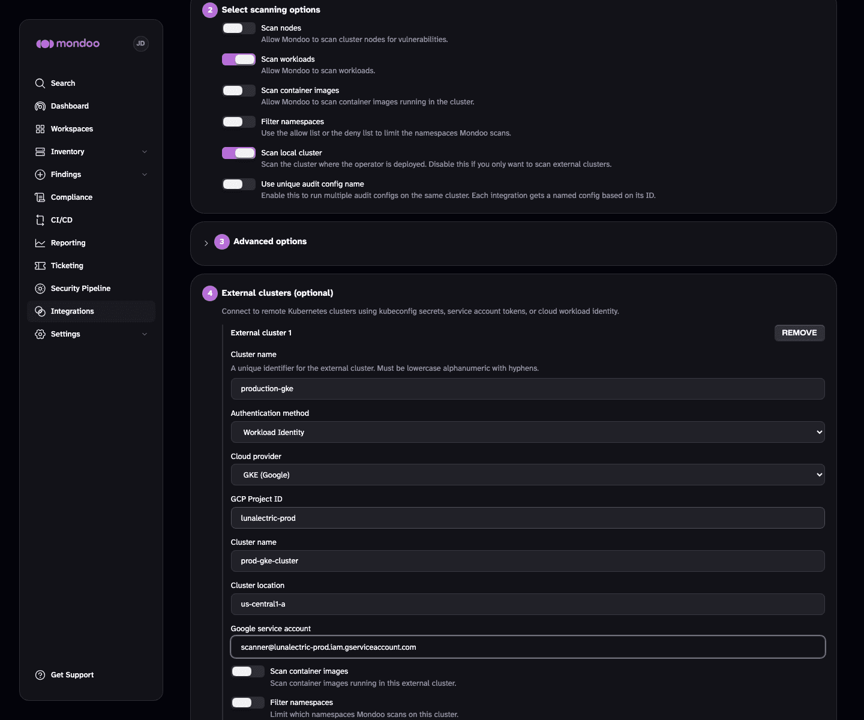Image resolution: width=864 pixels, height=720 pixels.
Task: Click the "External clusters (optional)" heading
Action: pos(277,293)
